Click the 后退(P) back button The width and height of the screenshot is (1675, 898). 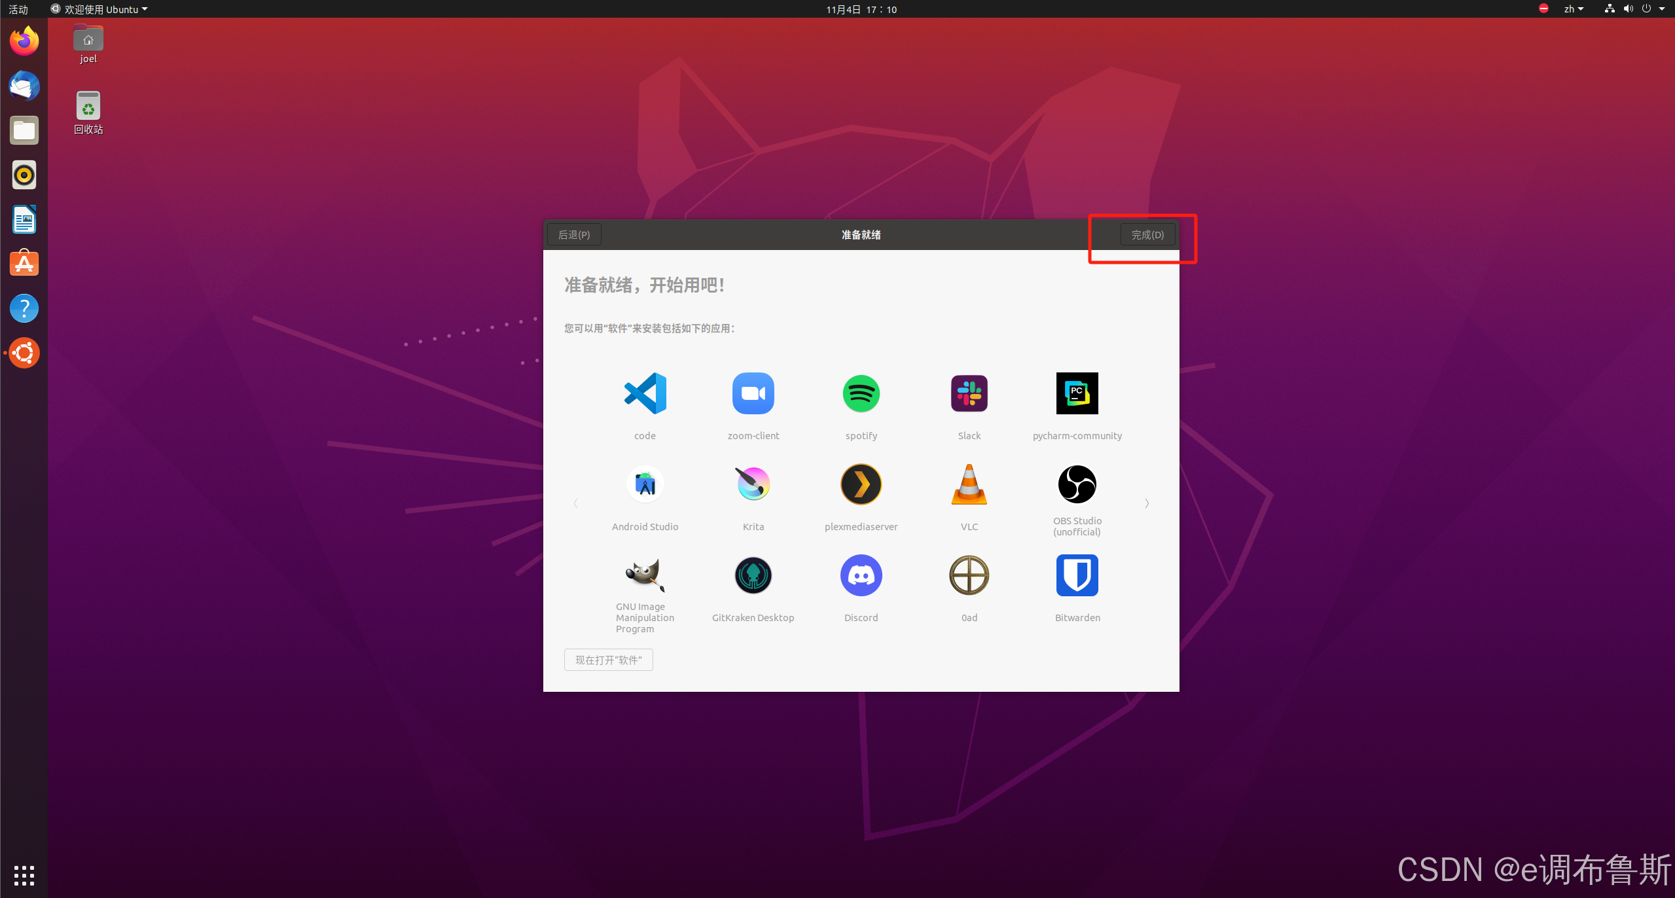click(574, 234)
